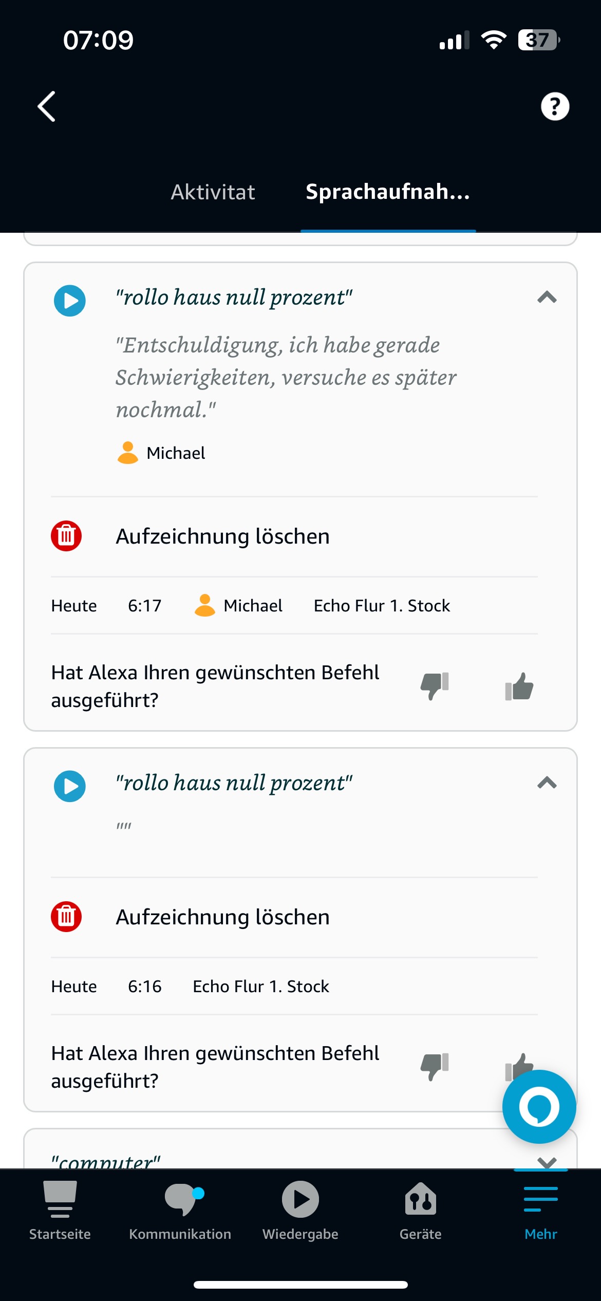The height and width of the screenshot is (1301, 601).
Task: Tap trash icon for the 6:17 recording
Action: (x=66, y=536)
